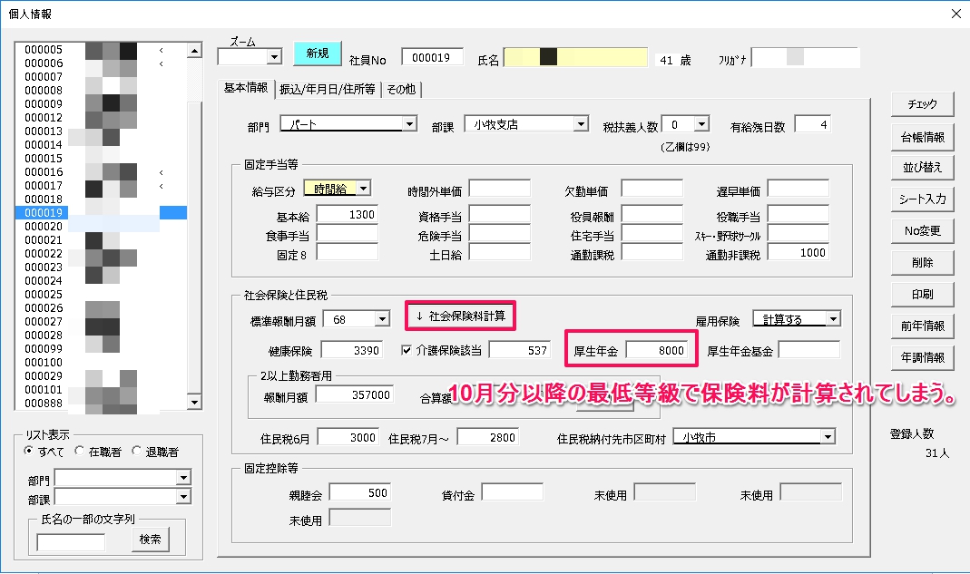The height and width of the screenshot is (574, 970).
Task: Click the 基本給 input field
Action: (347, 215)
